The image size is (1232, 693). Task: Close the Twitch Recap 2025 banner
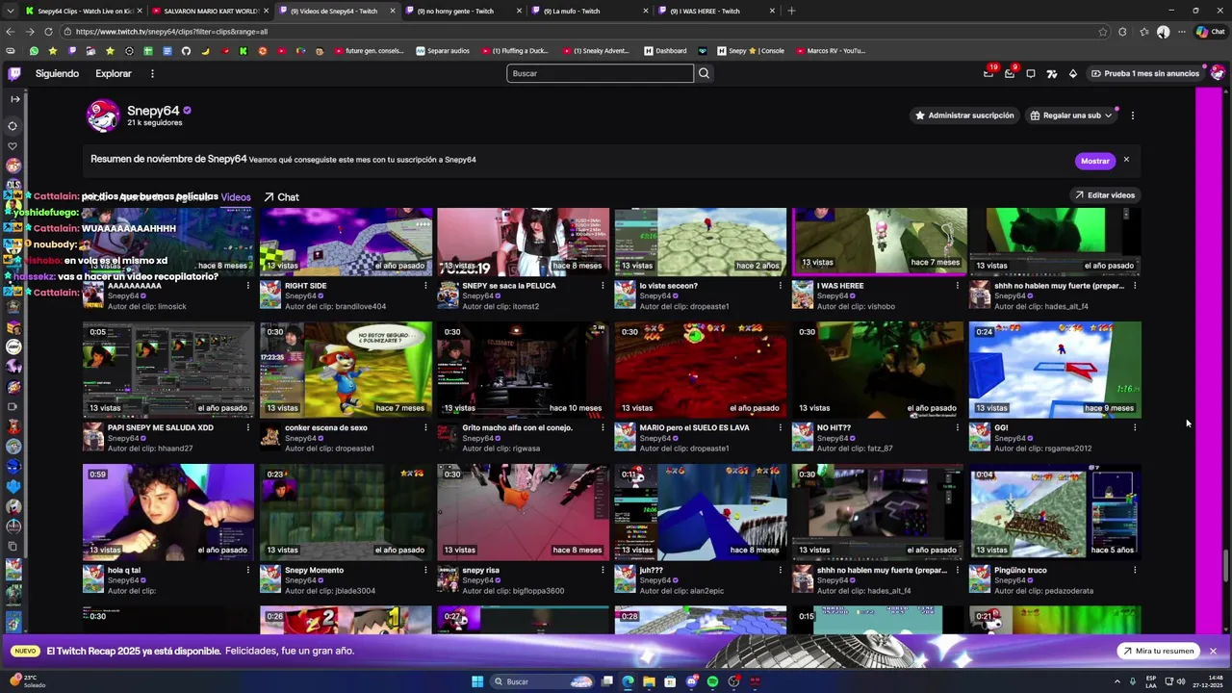(1213, 651)
